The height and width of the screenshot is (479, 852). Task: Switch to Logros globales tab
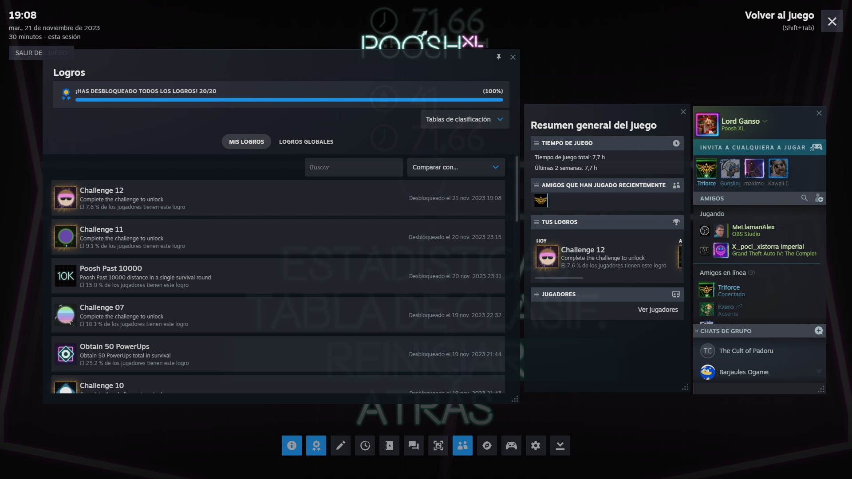pos(306,141)
